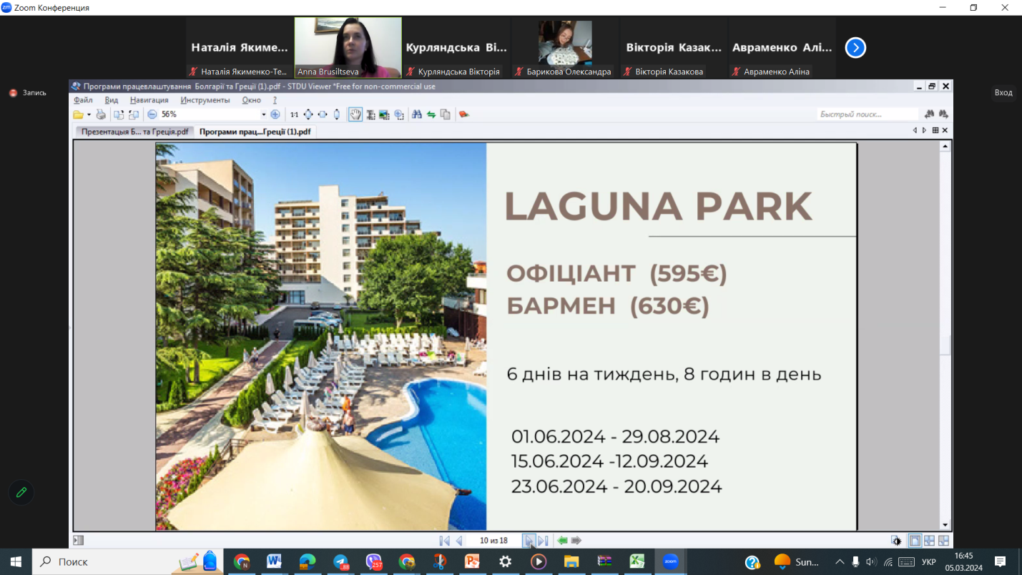Toggle the sidebar panel at the bottom left
Viewport: 1022px width, 575px height.
[79, 541]
